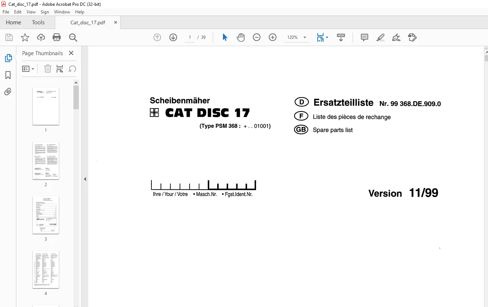Click the scrolling mode keyboard icon
Screen dimensions: 488x307
[341, 37]
